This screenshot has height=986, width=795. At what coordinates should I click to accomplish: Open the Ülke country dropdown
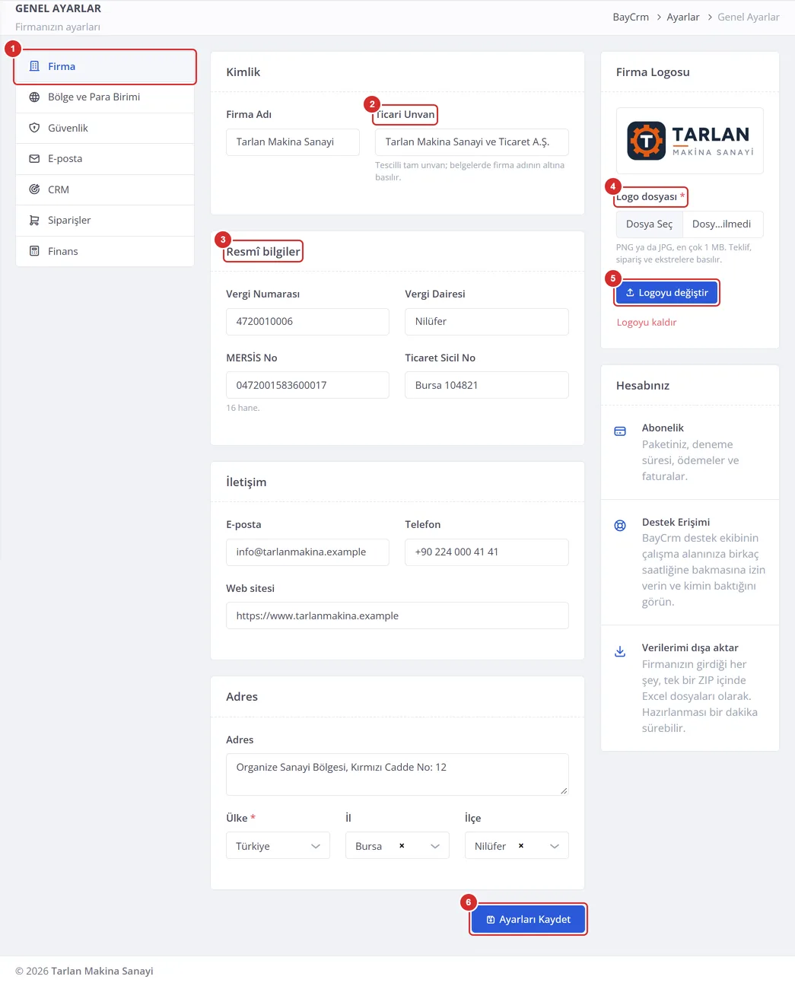click(278, 846)
